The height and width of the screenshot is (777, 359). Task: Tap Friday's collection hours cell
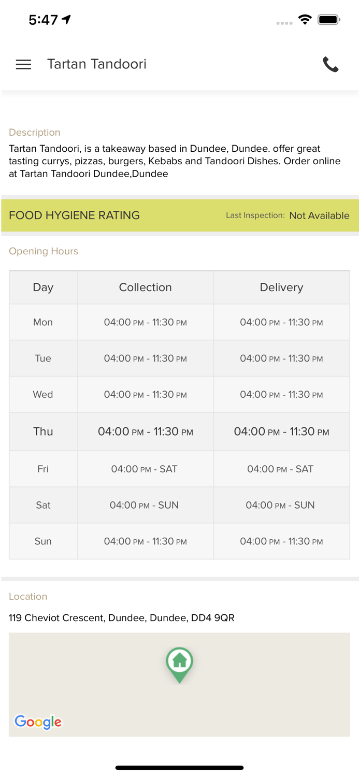145,469
